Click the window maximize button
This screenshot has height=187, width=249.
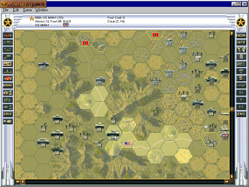tap(239, 4)
